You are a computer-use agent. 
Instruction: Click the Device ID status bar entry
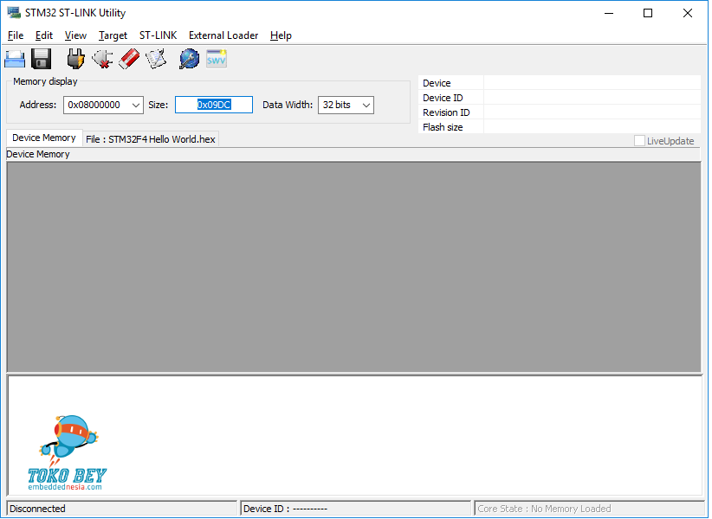coord(355,509)
